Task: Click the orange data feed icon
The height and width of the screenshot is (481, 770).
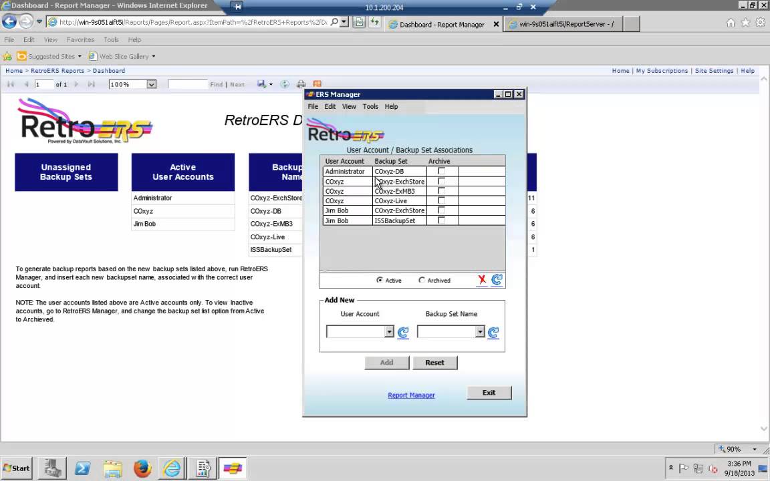Action: [x=317, y=84]
